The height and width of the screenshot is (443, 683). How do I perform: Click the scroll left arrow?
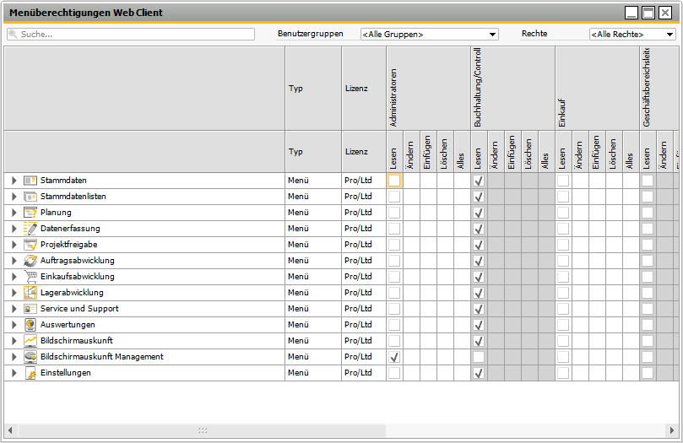10,430
